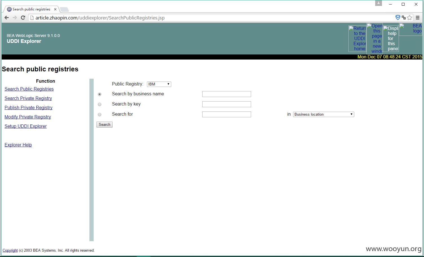Click BEA WebLogic Server 9.1.0.0 text
Viewport: 424px width, 257px height.
[33, 36]
